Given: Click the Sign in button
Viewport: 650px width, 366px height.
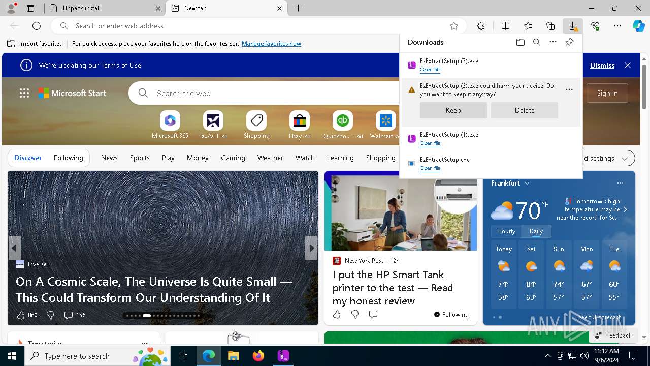Looking at the screenshot, I should 607,93.
